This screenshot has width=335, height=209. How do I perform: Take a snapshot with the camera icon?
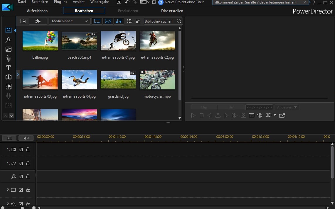tap(243, 115)
